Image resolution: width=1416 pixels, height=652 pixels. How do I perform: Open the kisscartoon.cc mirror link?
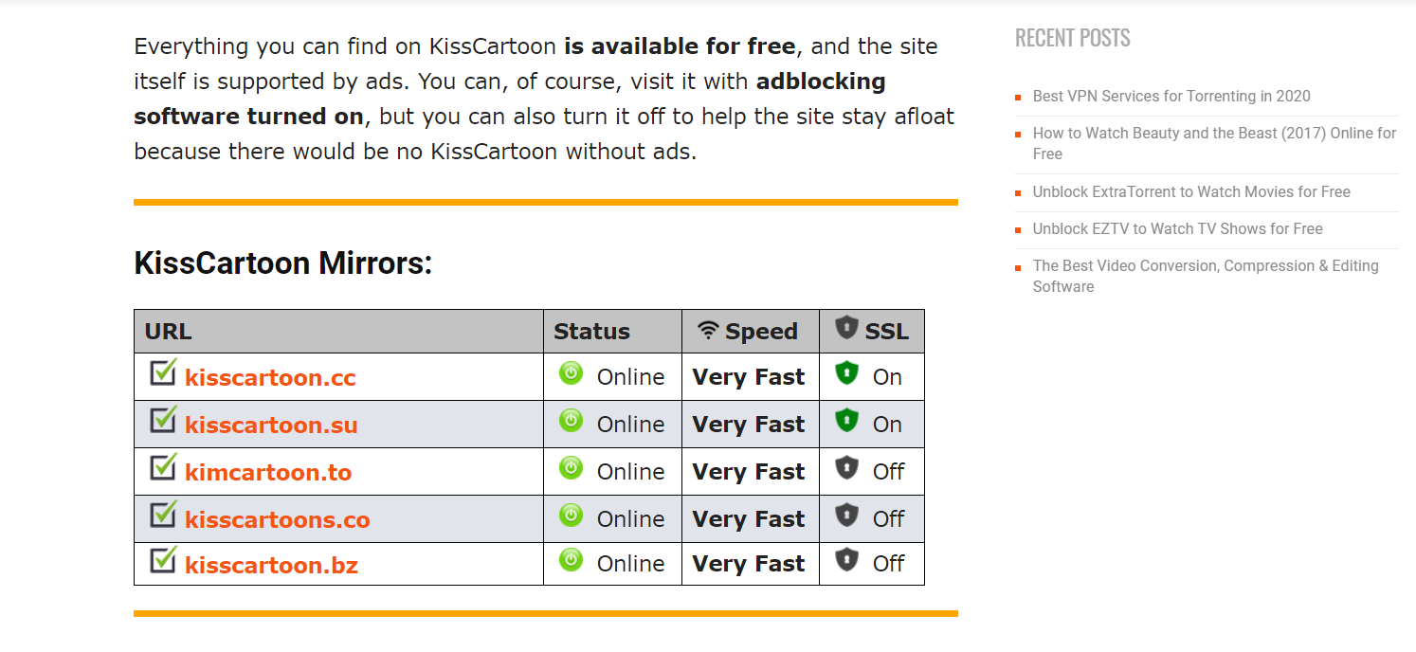click(270, 378)
